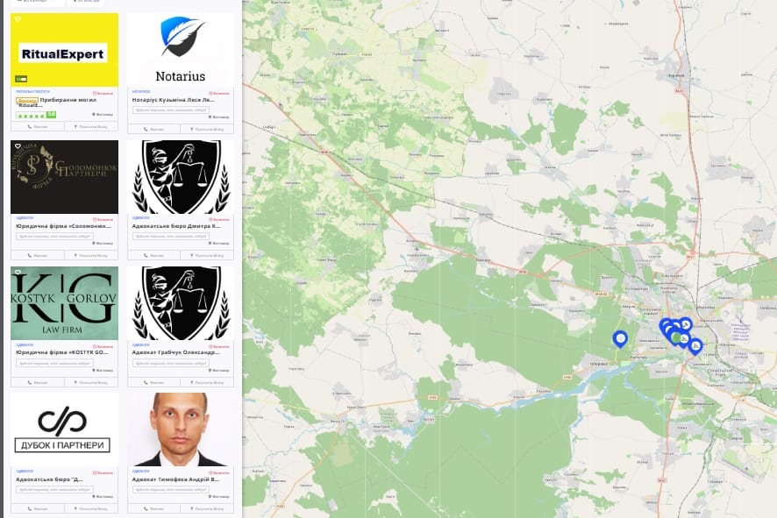Viewport: 777px width, 518px height.
Task: Open the filters dropdown above the Notarius card
Action: point(86,2)
